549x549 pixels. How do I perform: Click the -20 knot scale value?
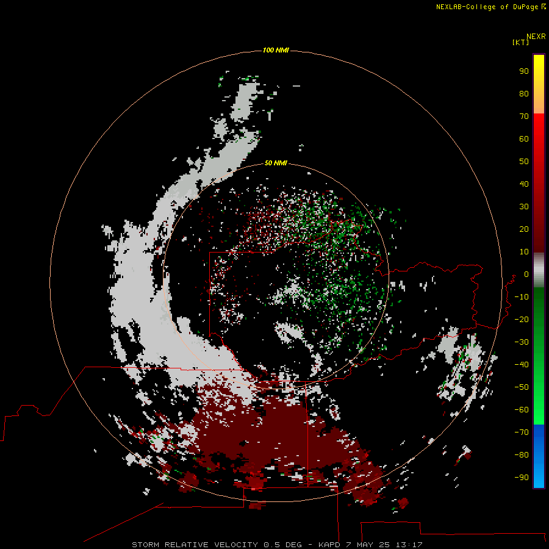pyautogui.click(x=522, y=319)
